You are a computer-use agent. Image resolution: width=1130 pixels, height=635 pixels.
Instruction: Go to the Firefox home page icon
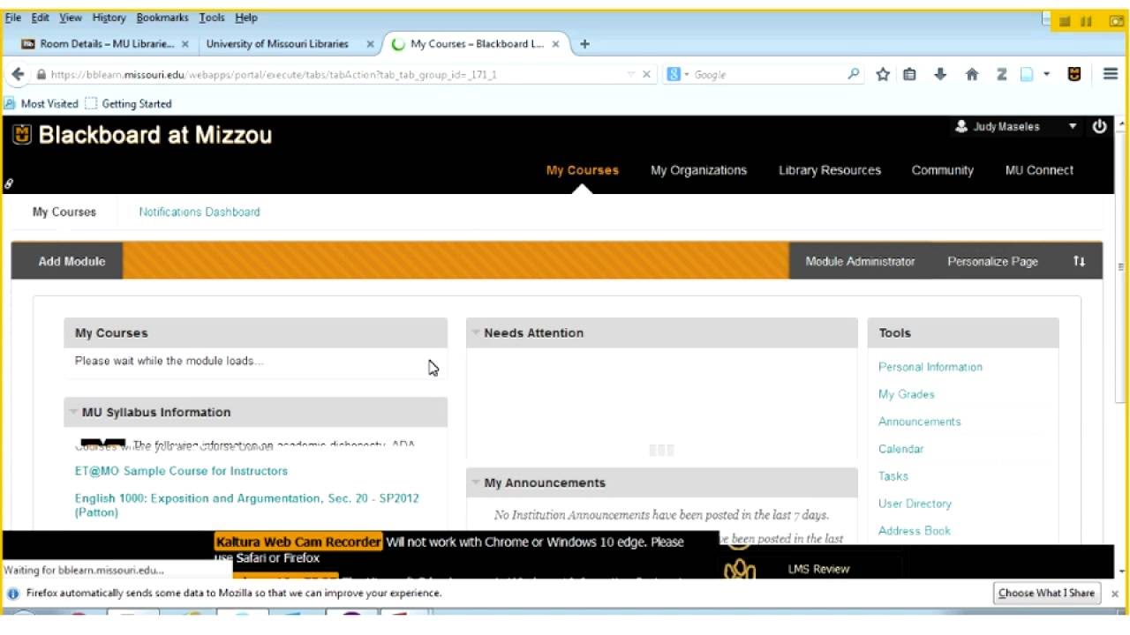(x=972, y=75)
